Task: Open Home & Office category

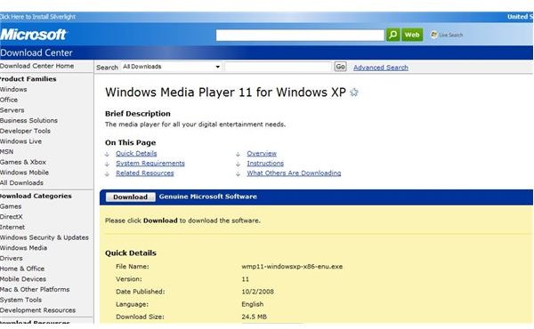Action: [x=22, y=269]
